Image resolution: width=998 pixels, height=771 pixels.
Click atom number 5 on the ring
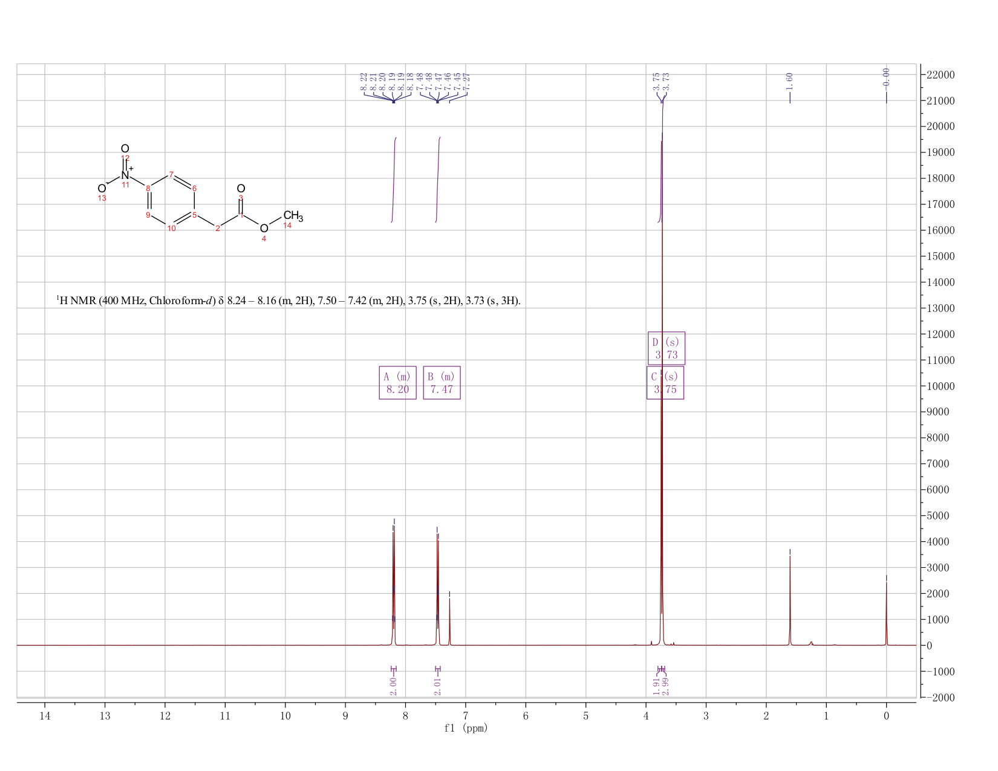tap(194, 215)
